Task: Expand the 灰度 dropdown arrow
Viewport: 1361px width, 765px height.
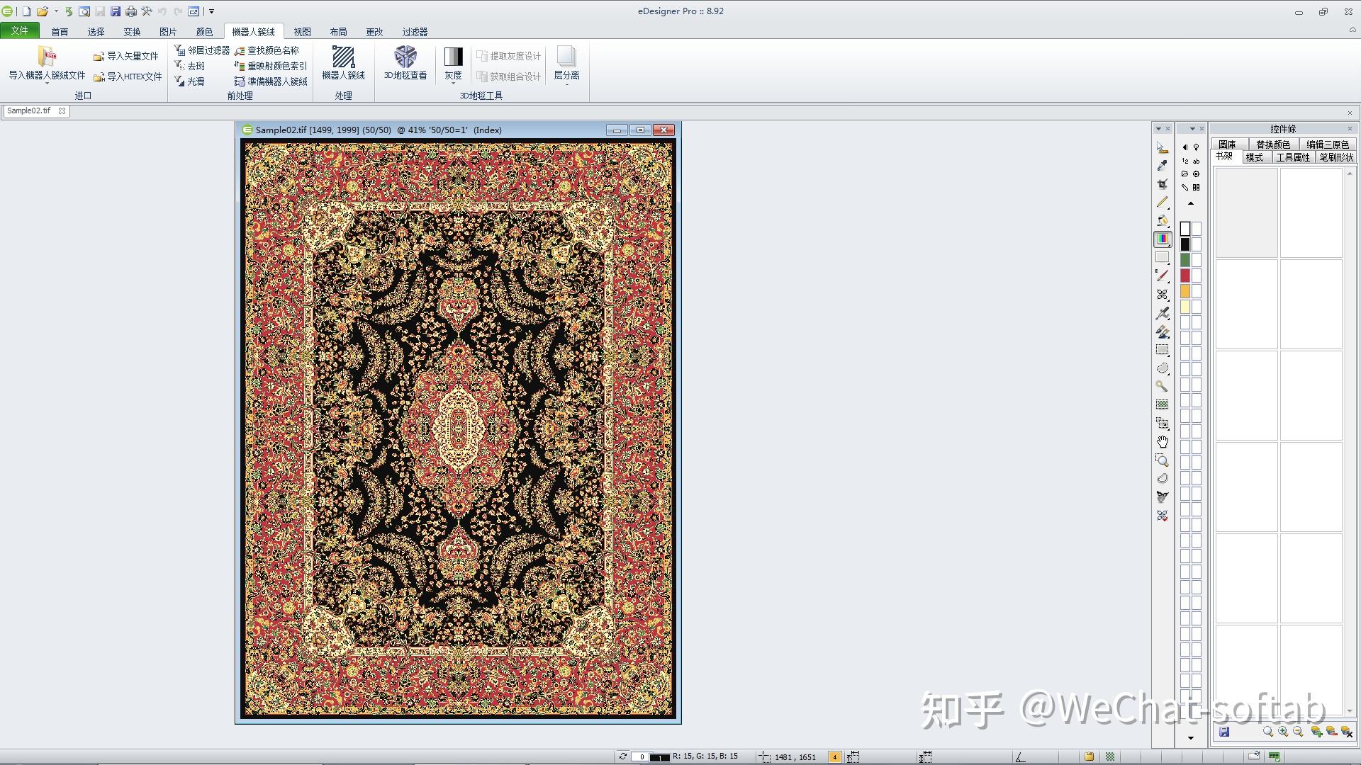Action: pos(453,84)
